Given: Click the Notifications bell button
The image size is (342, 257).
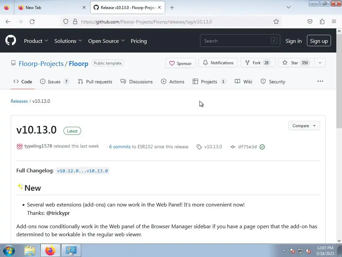Looking at the screenshot, I should [x=218, y=63].
